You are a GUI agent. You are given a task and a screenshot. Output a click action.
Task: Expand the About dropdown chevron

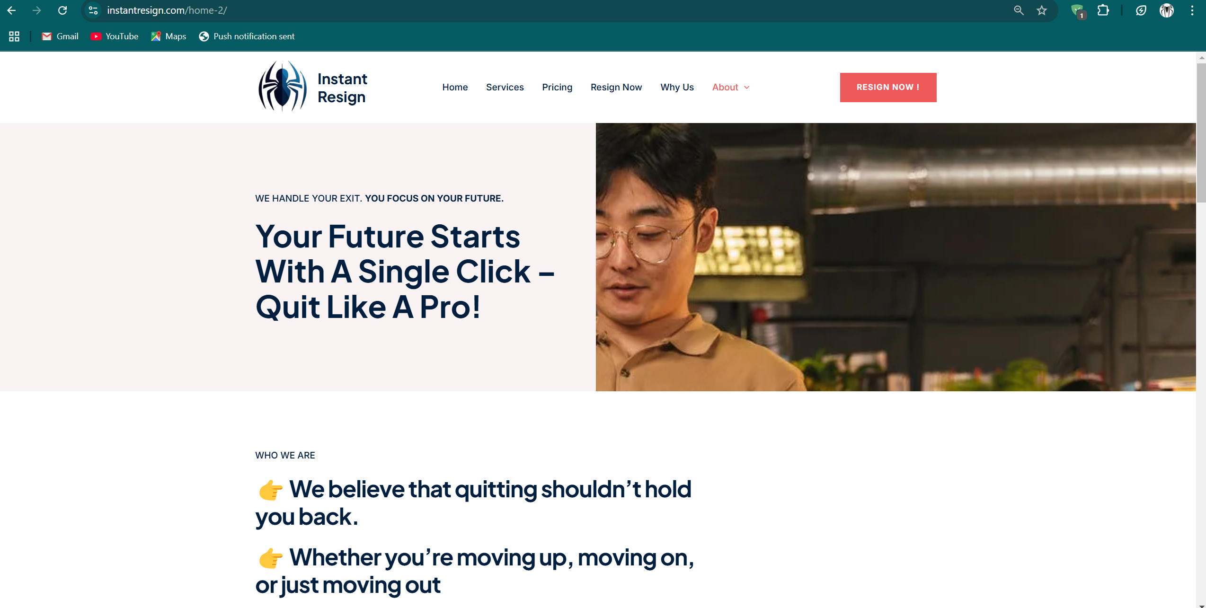747,88
